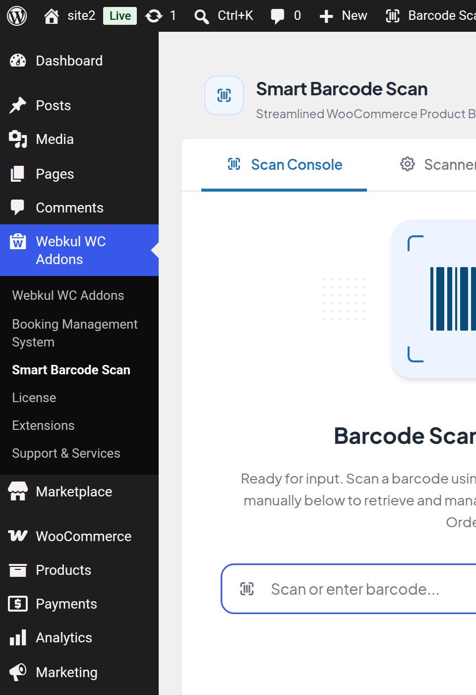This screenshot has height=695, width=476.
Task: Click the Dashboard gauge icon
Action: tap(18, 61)
